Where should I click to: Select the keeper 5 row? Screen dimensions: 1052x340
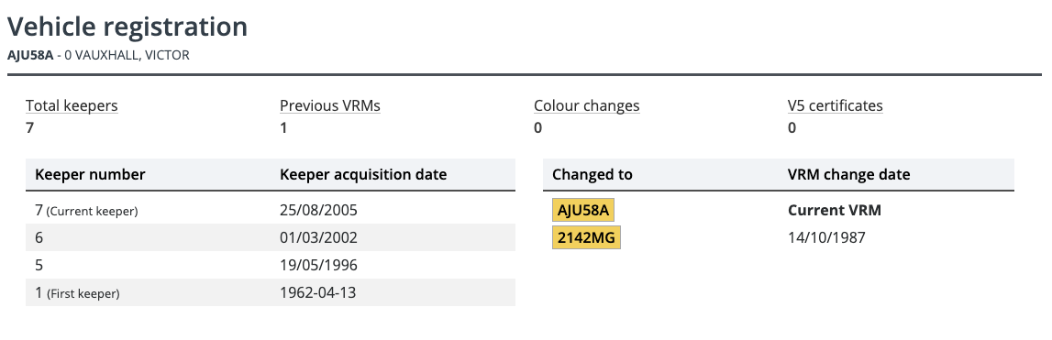271,265
